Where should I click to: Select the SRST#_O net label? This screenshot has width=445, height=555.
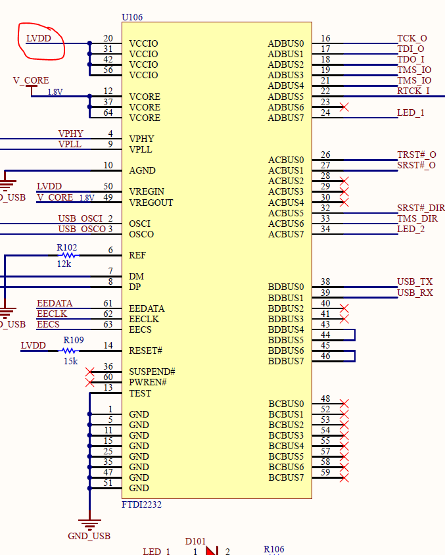tap(416, 165)
